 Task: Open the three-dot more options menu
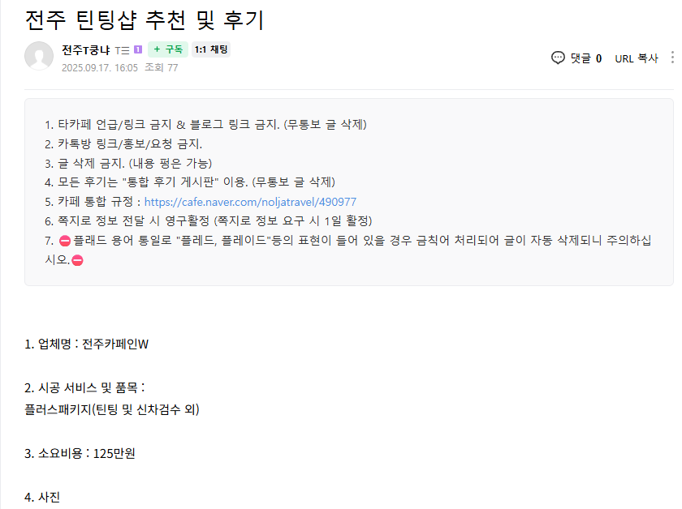tap(671, 58)
